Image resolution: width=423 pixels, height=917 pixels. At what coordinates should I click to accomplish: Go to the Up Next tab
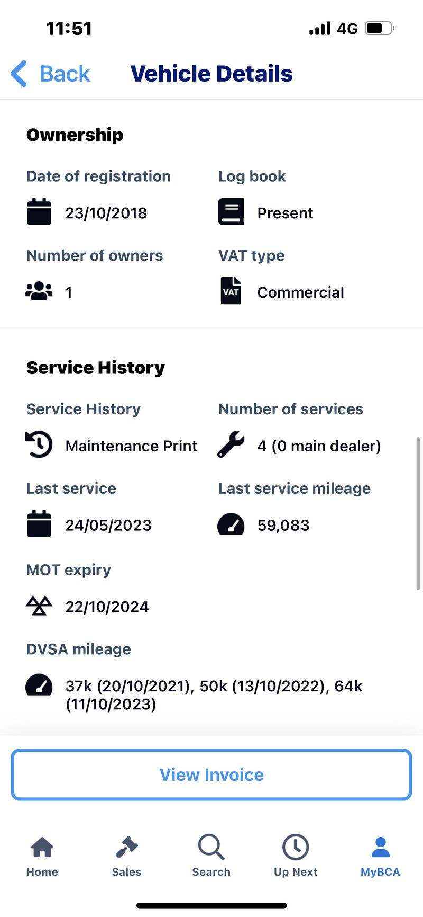coord(296,857)
